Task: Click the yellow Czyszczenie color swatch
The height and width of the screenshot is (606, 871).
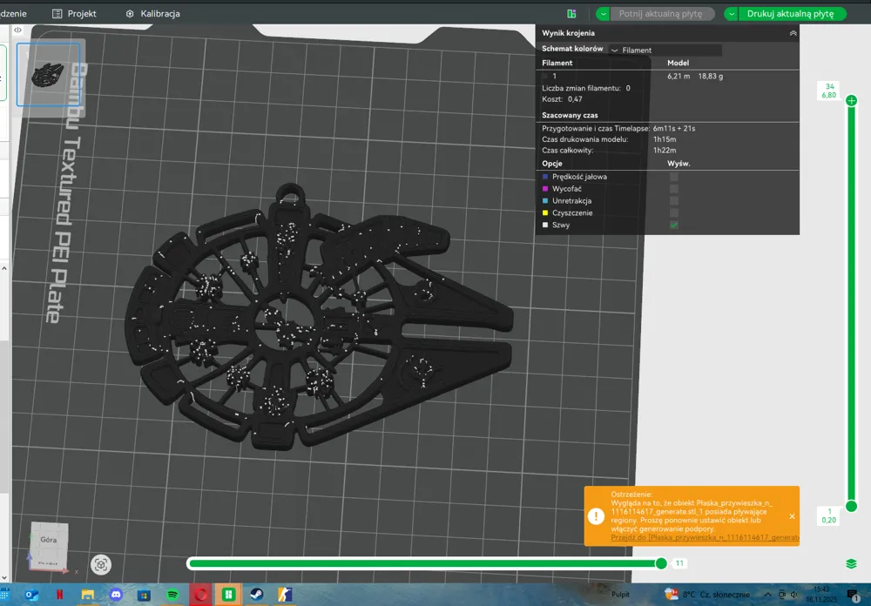Action: pos(545,212)
